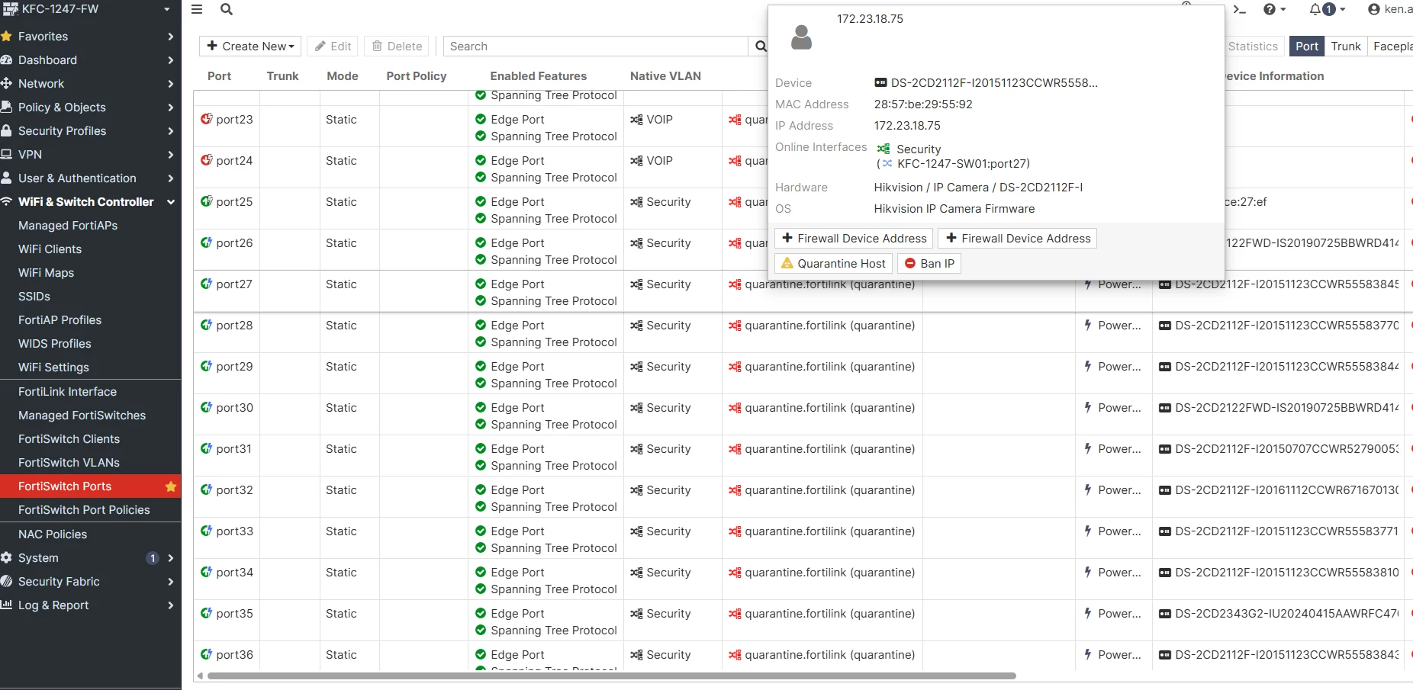This screenshot has width=1413, height=690.
Task: Open the ken.a user account menu
Action: tap(1390, 9)
